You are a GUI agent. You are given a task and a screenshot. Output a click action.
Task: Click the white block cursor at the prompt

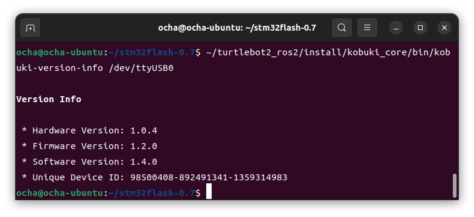(209, 192)
